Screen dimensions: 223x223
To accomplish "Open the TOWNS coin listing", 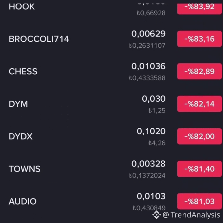I will coord(111,169).
